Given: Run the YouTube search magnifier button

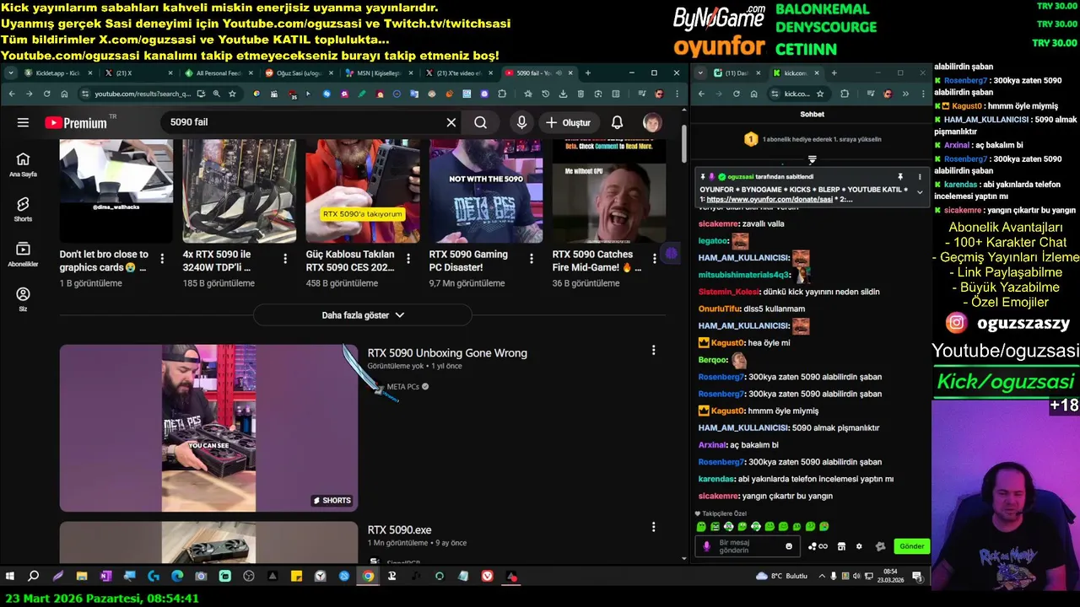Looking at the screenshot, I should click(x=480, y=122).
